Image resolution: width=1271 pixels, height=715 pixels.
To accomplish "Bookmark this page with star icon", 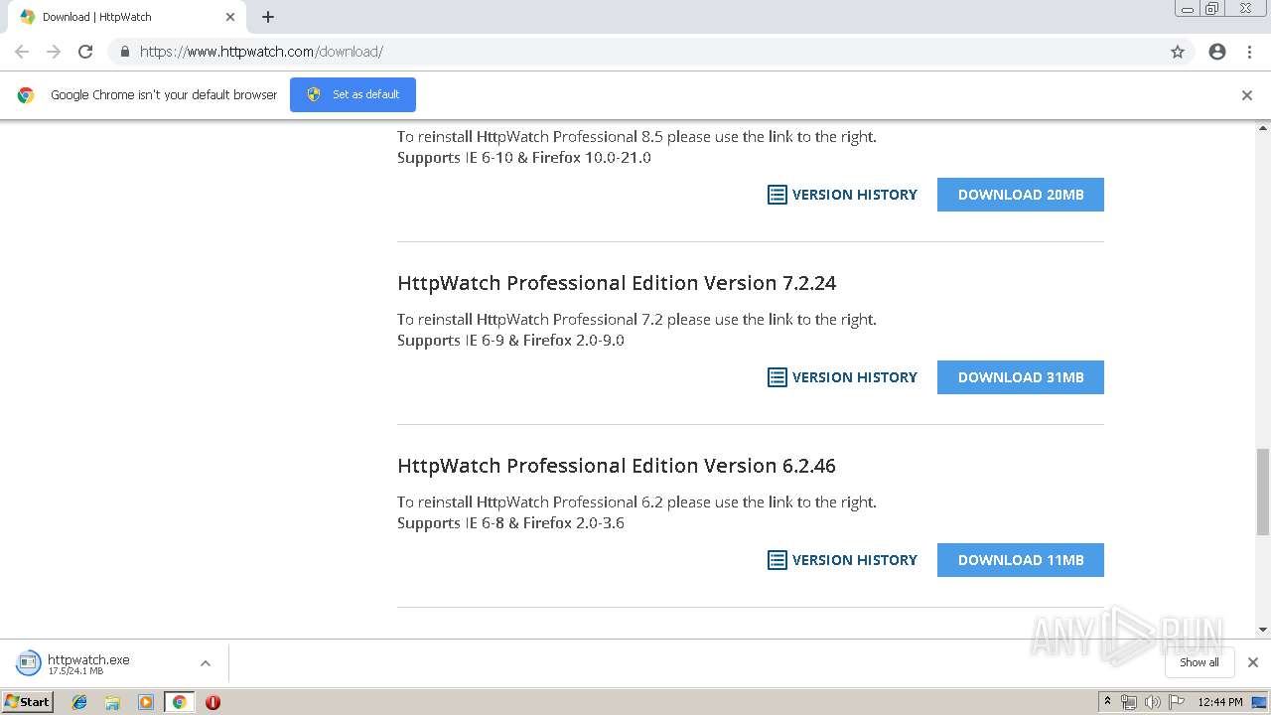I will tap(1178, 52).
